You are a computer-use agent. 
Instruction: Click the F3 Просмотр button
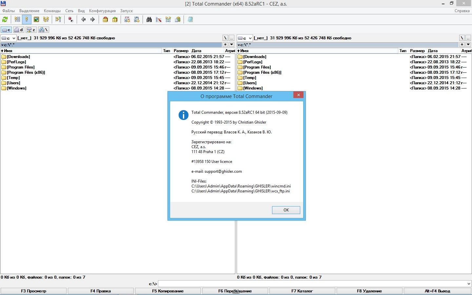(x=33, y=291)
